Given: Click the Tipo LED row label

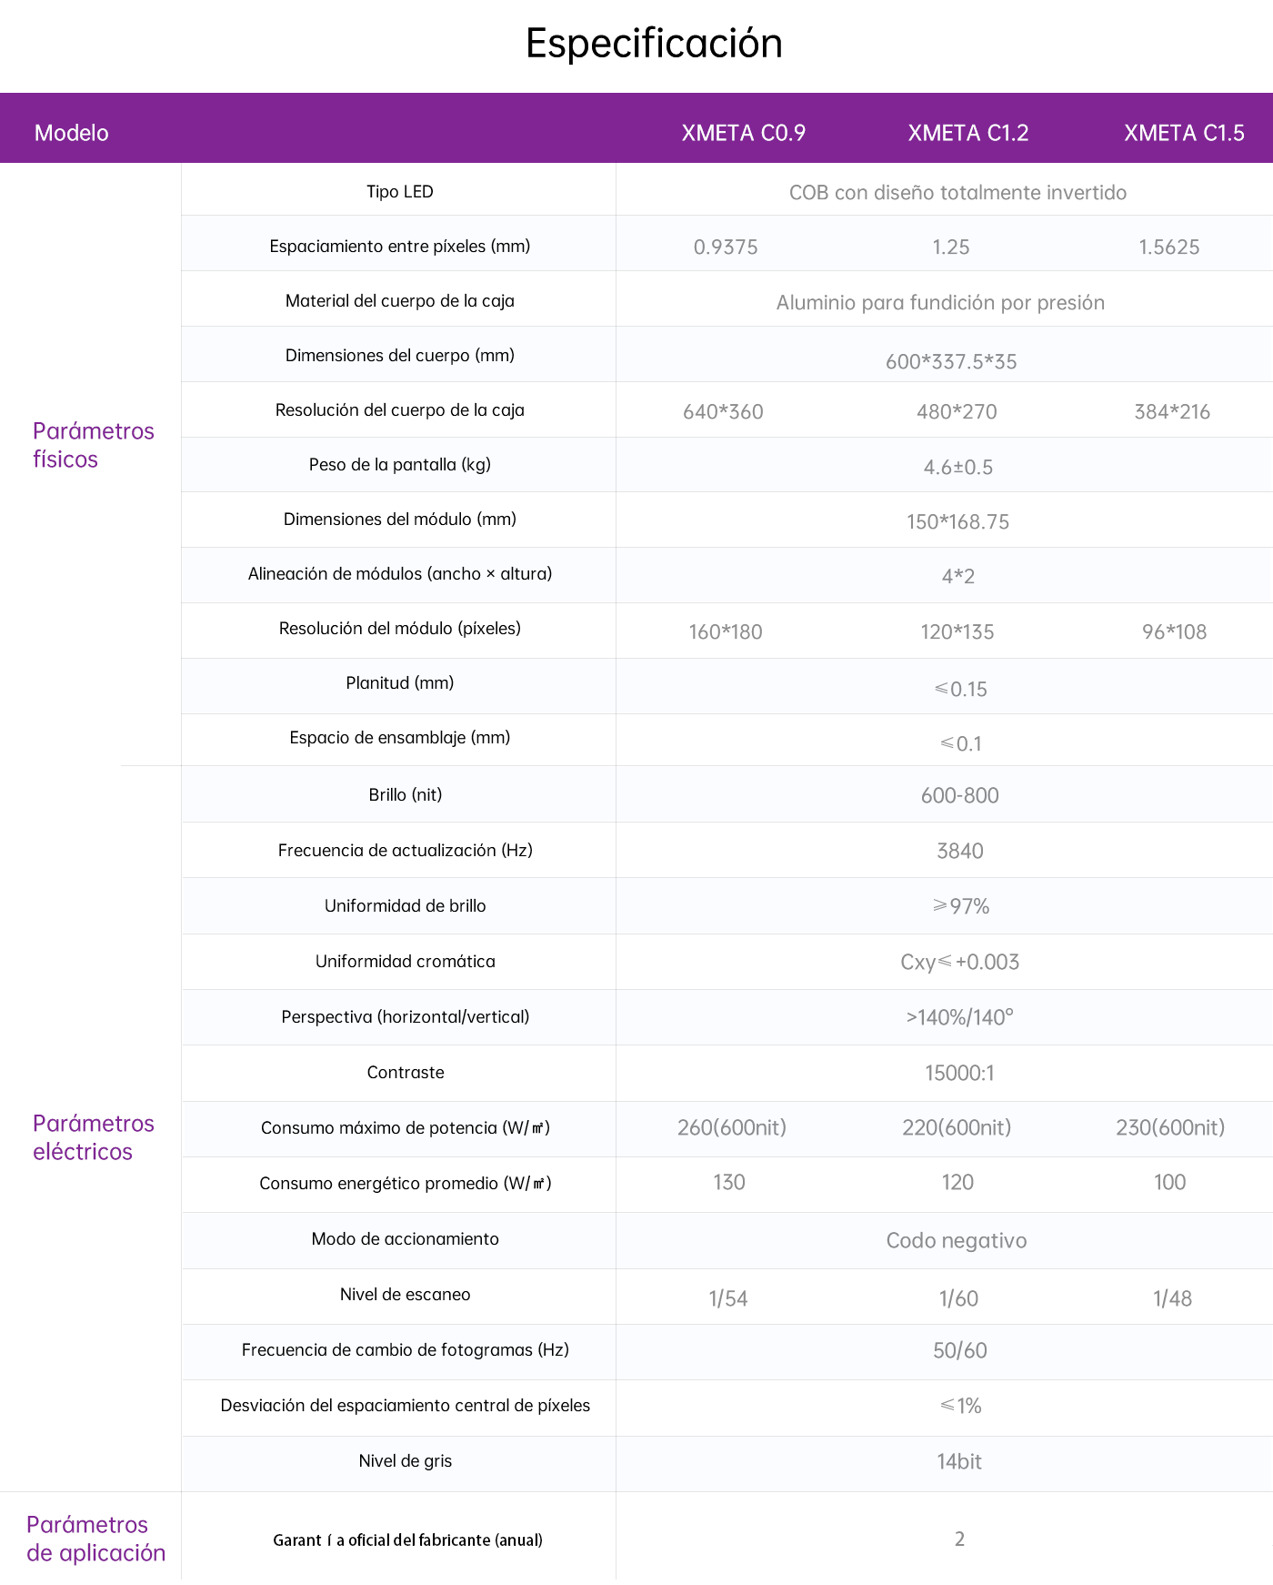Looking at the screenshot, I should (400, 192).
